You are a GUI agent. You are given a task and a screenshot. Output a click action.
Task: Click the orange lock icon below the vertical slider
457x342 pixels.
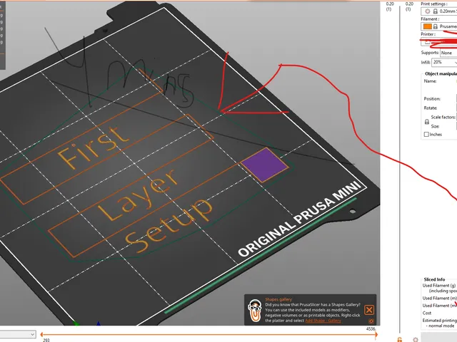[x=400, y=339]
